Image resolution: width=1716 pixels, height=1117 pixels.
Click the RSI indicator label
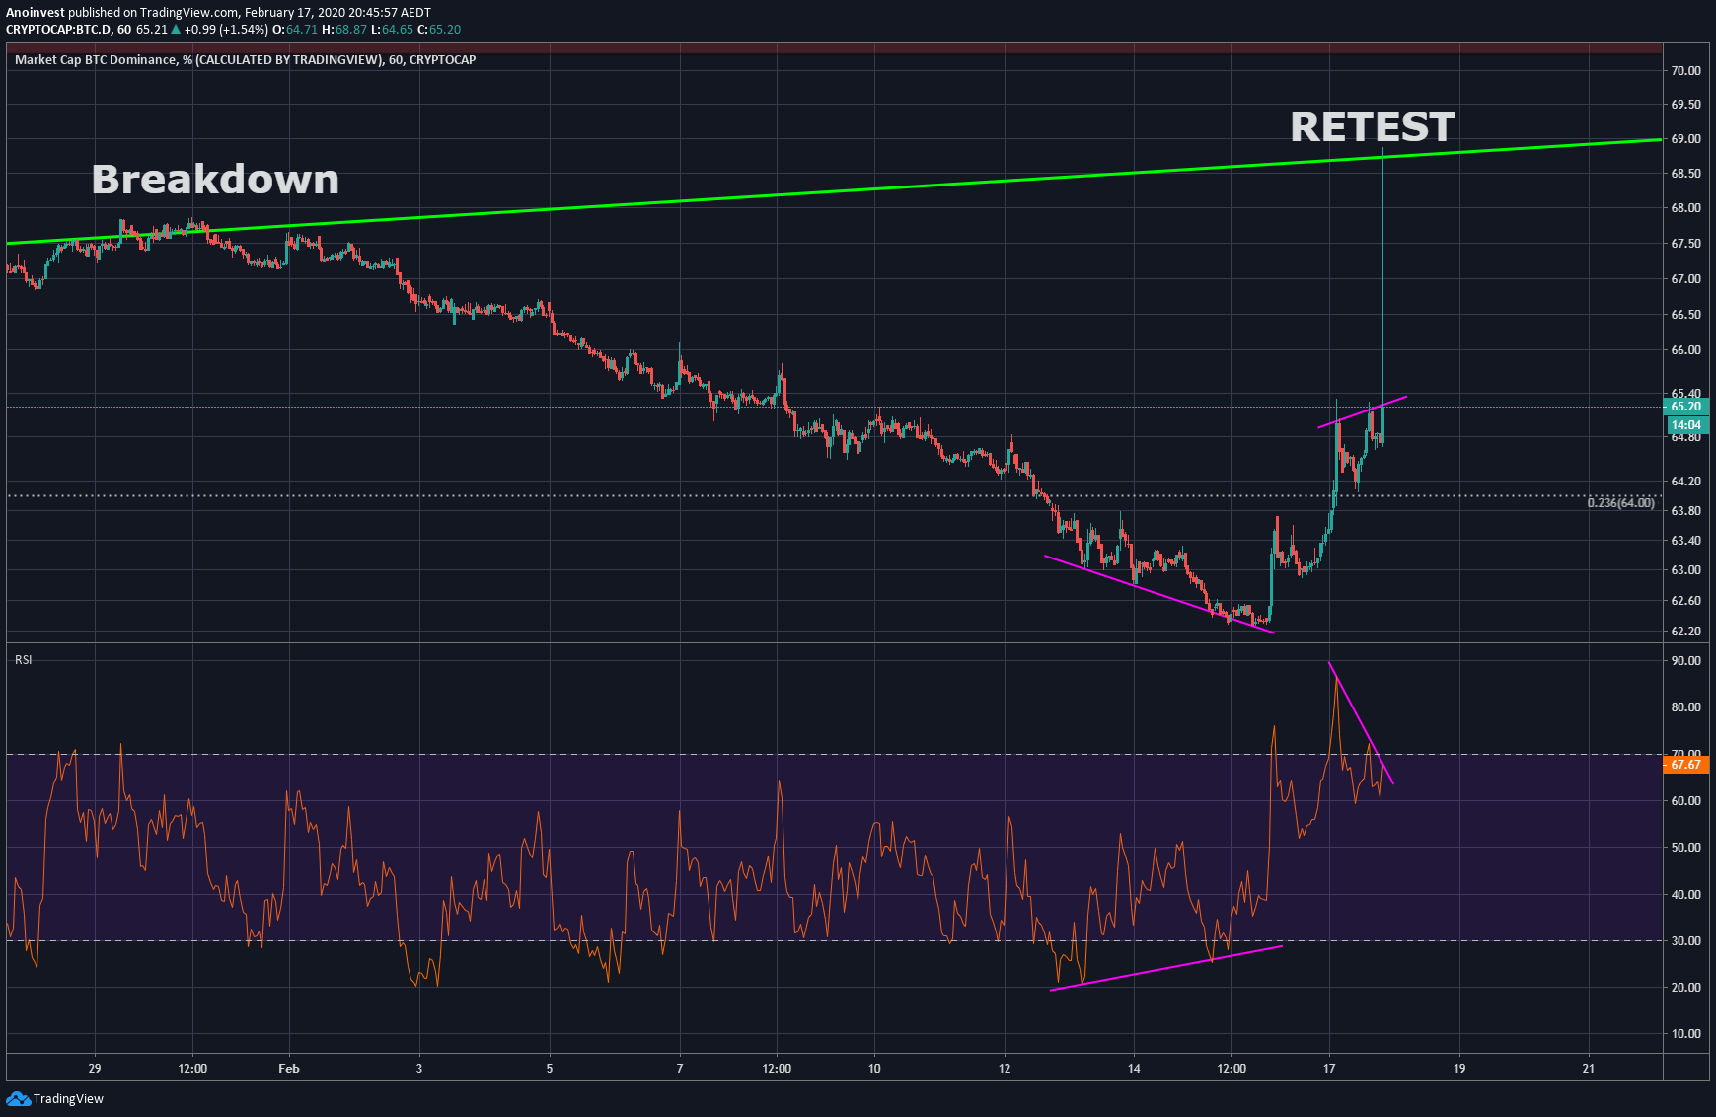point(24,659)
